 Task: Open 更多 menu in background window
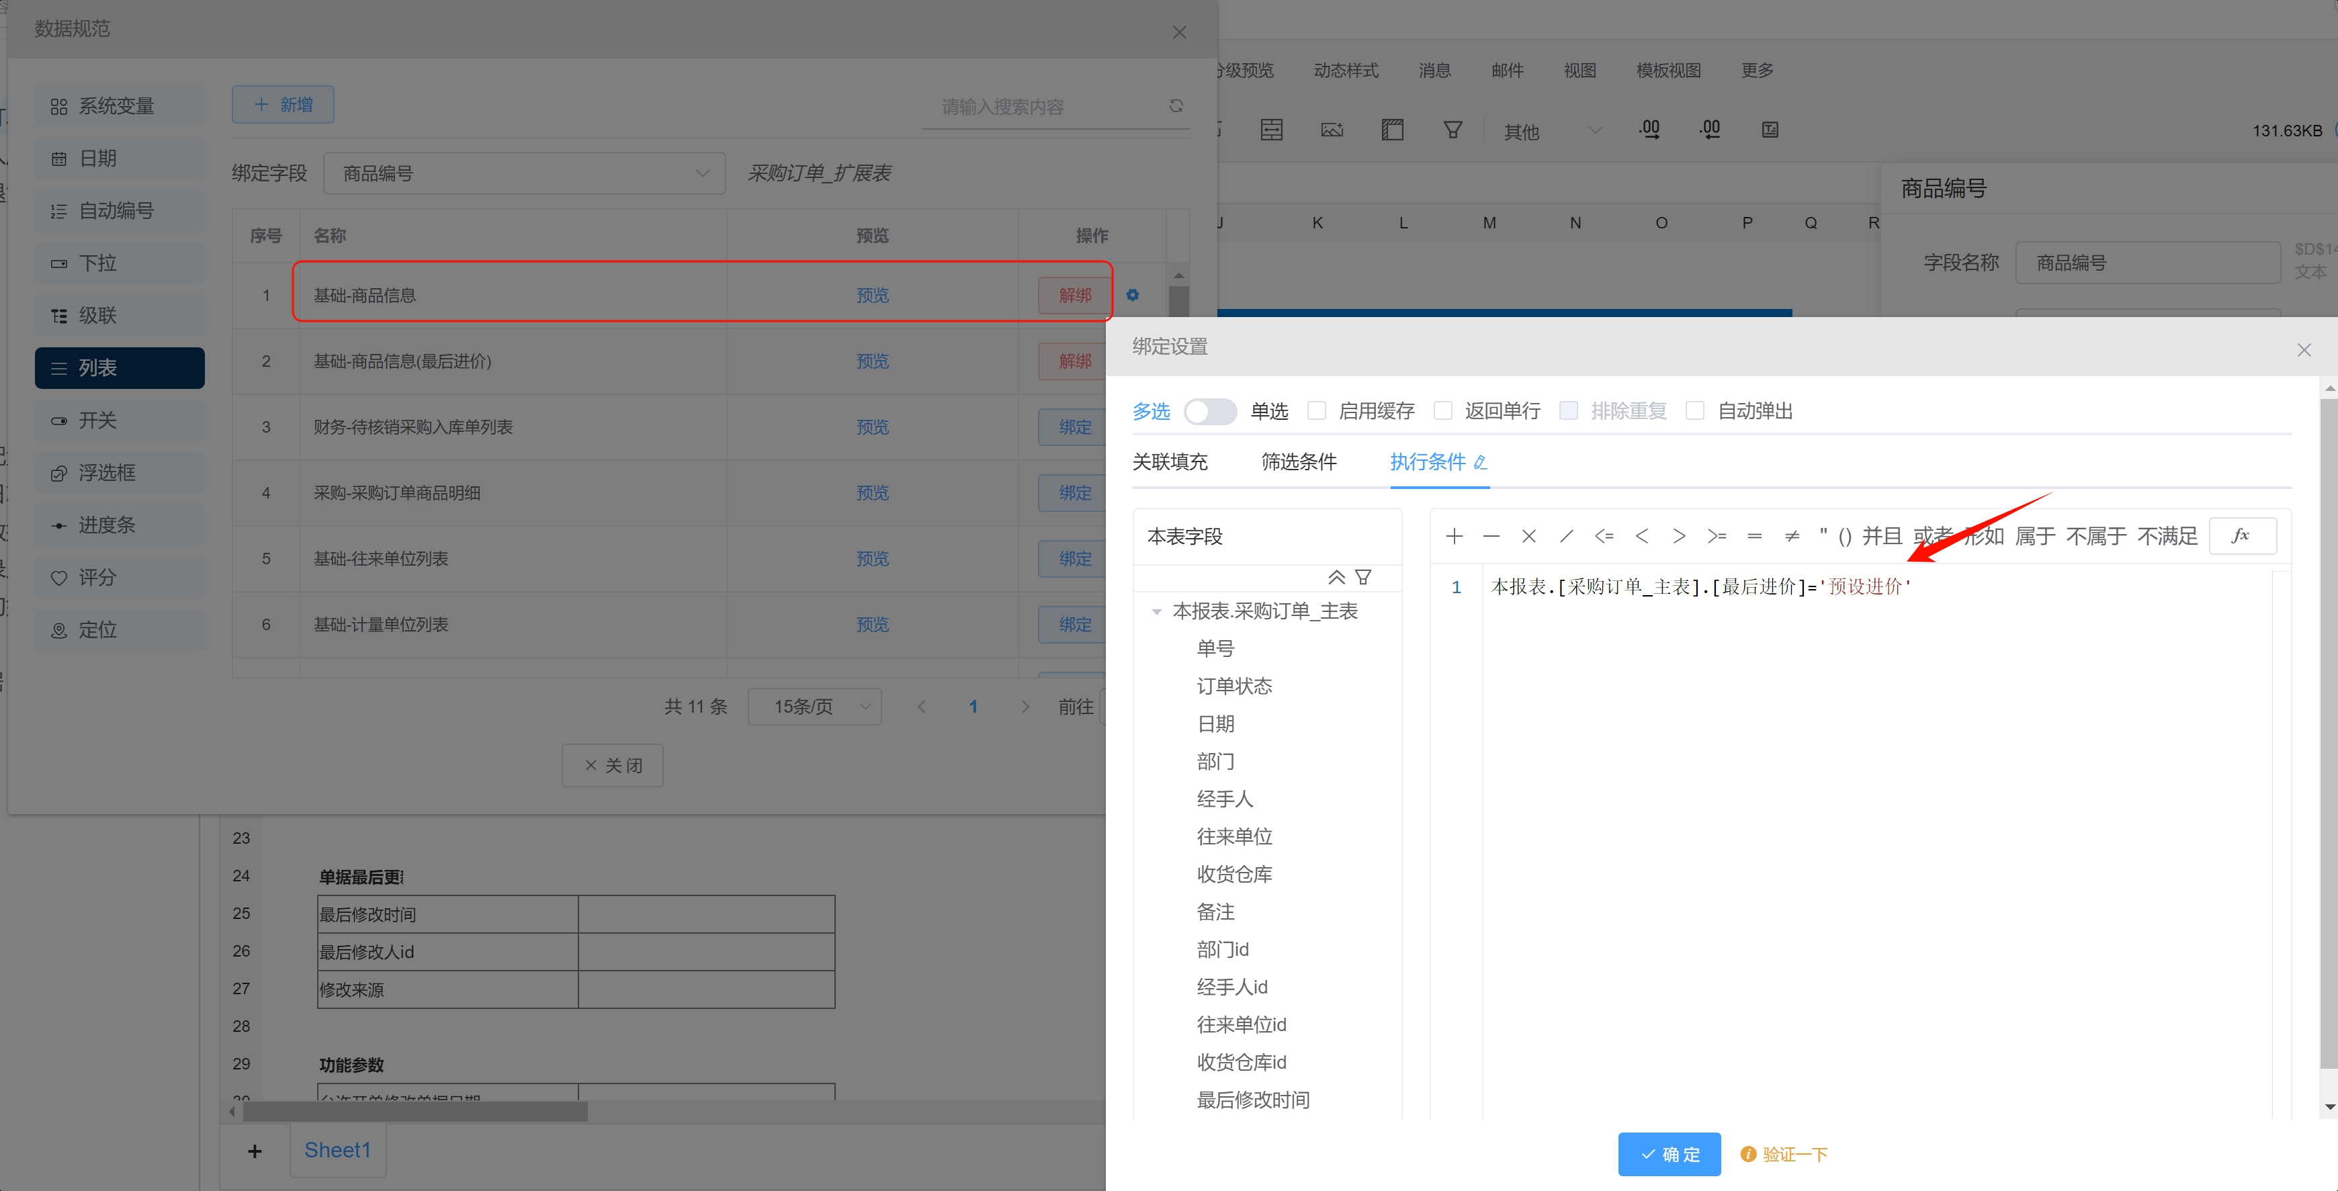click(1757, 70)
